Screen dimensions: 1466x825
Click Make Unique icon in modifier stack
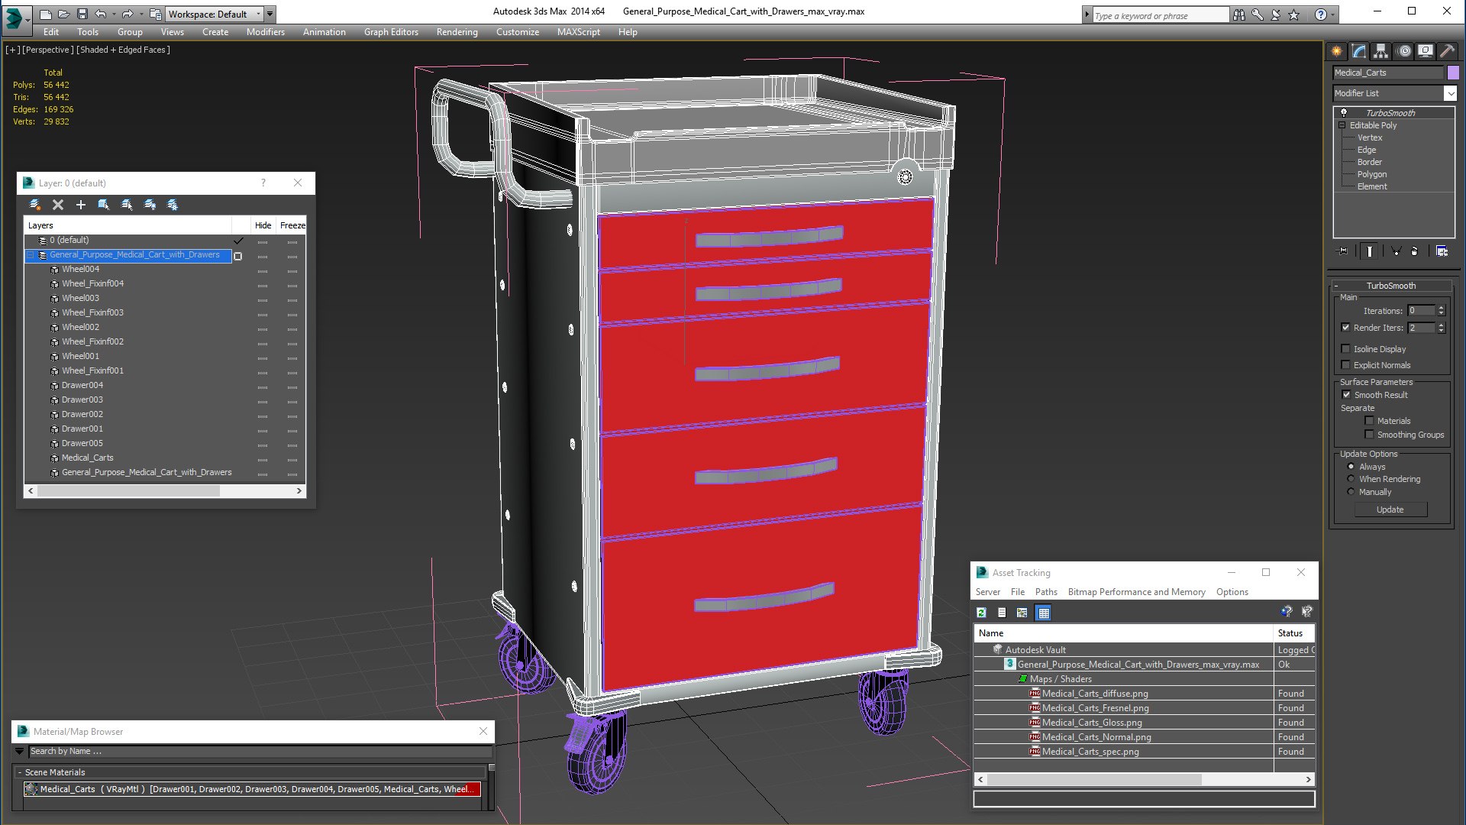[x=1396, y=251]
